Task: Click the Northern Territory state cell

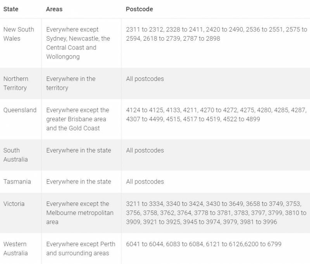Action: pos(16,83)
